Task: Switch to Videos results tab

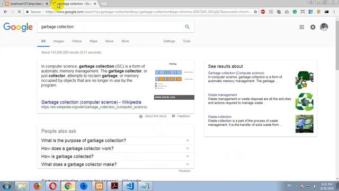Action: pos(77,41)
